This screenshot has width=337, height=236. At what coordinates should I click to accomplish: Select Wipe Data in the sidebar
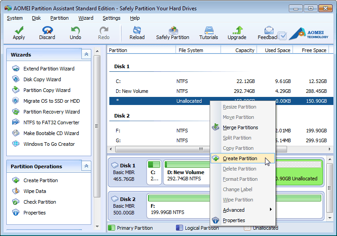pos(35,191)
